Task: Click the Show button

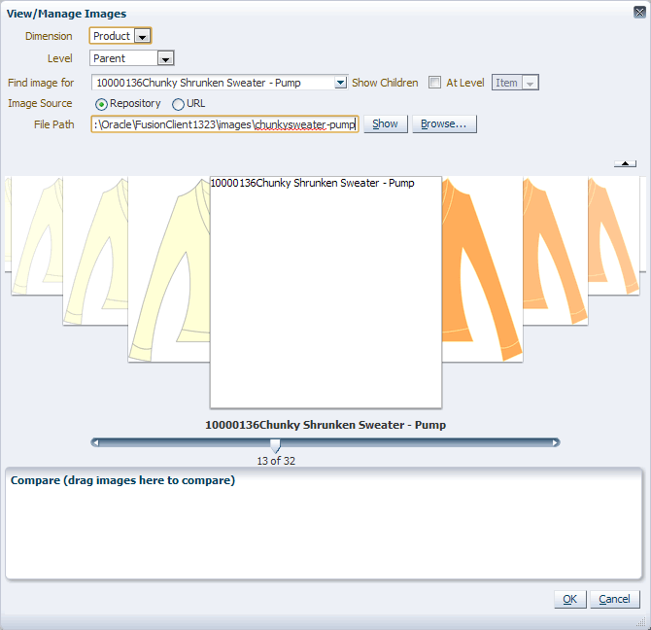Action: (386, 123)
